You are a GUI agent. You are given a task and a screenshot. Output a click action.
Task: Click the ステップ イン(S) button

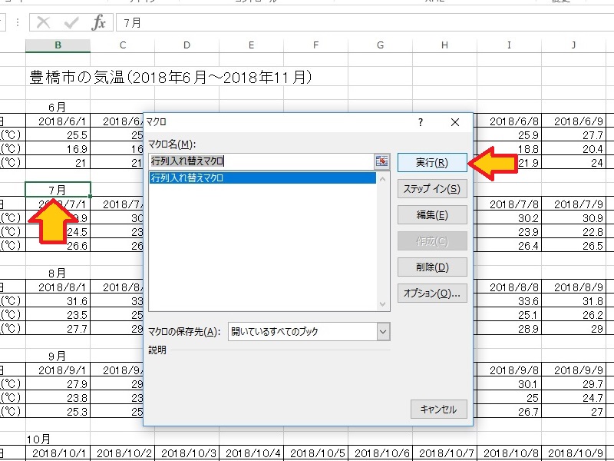point(431,189)
